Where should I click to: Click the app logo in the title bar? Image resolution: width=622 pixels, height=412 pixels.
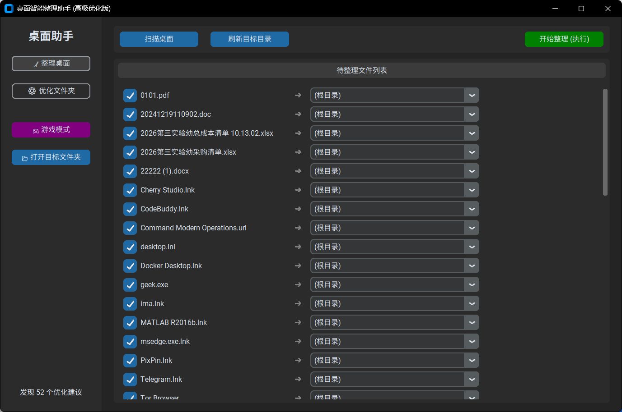click(9, 8)
